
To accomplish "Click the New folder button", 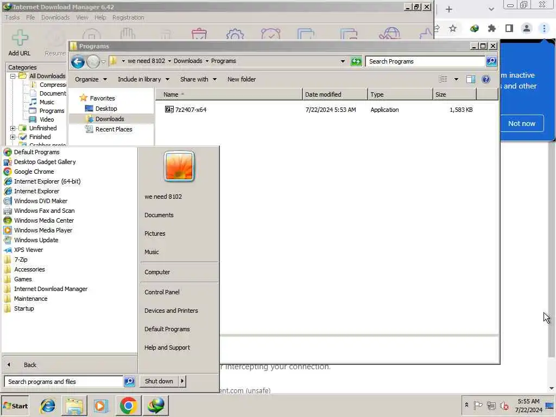I will 242,79.
